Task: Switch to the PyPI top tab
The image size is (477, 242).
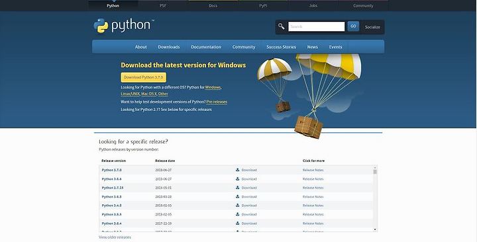Action: pyautogui.click(x=263, y=5)
